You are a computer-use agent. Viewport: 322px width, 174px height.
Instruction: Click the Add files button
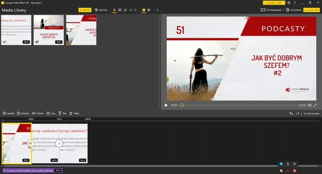click(85, 10)
